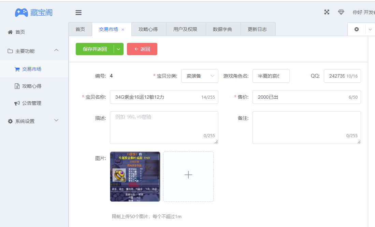Click the folder icon for 主要功能
The image size is (375, 227).
coord(10,51)
